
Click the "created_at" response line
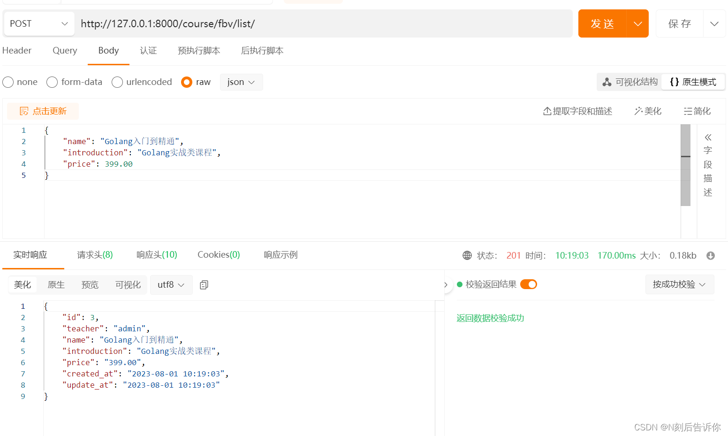(x=145, y=374)
